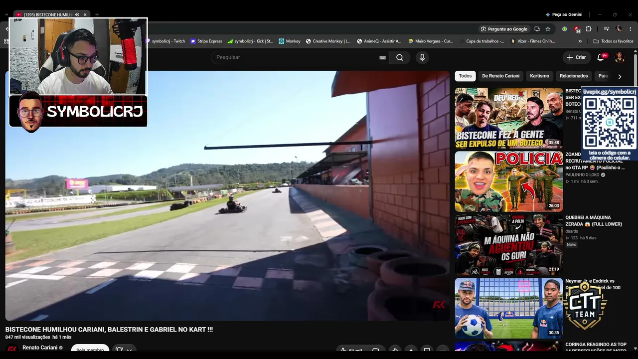The height and width of the screenshot is (359, 638).
Task: Open the Chrome profile avatar in toolbar
Action: point(619,29)
